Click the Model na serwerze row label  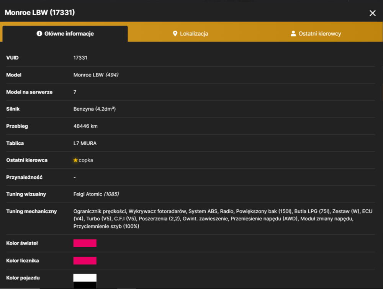(x=29, y=92)
